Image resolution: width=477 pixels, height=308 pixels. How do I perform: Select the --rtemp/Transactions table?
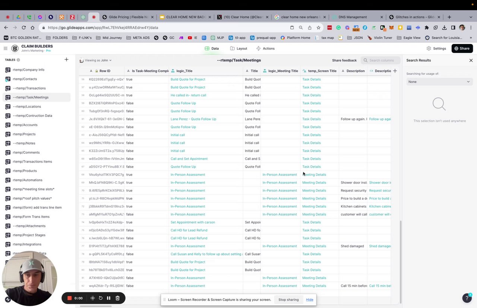[x=37, y=88]
